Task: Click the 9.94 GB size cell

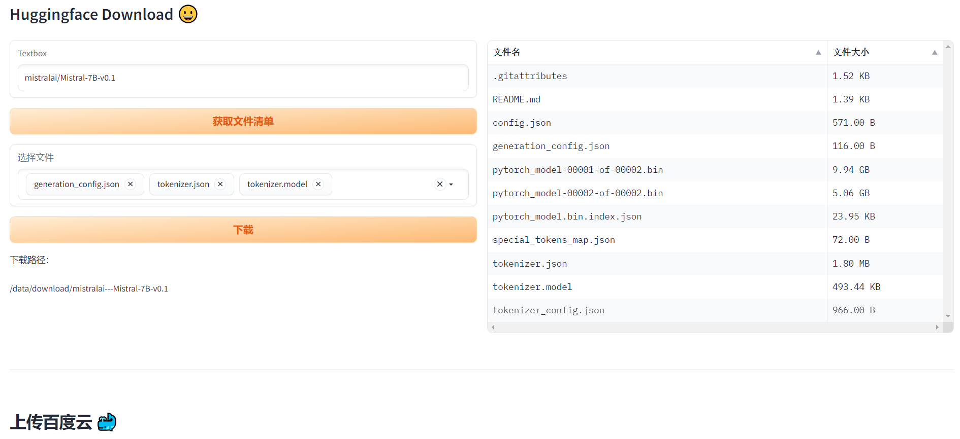Action: 885,170
